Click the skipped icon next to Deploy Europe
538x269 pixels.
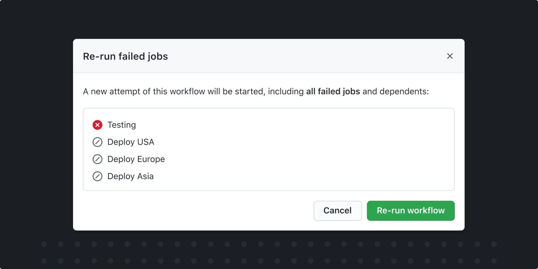click(97, 159)
